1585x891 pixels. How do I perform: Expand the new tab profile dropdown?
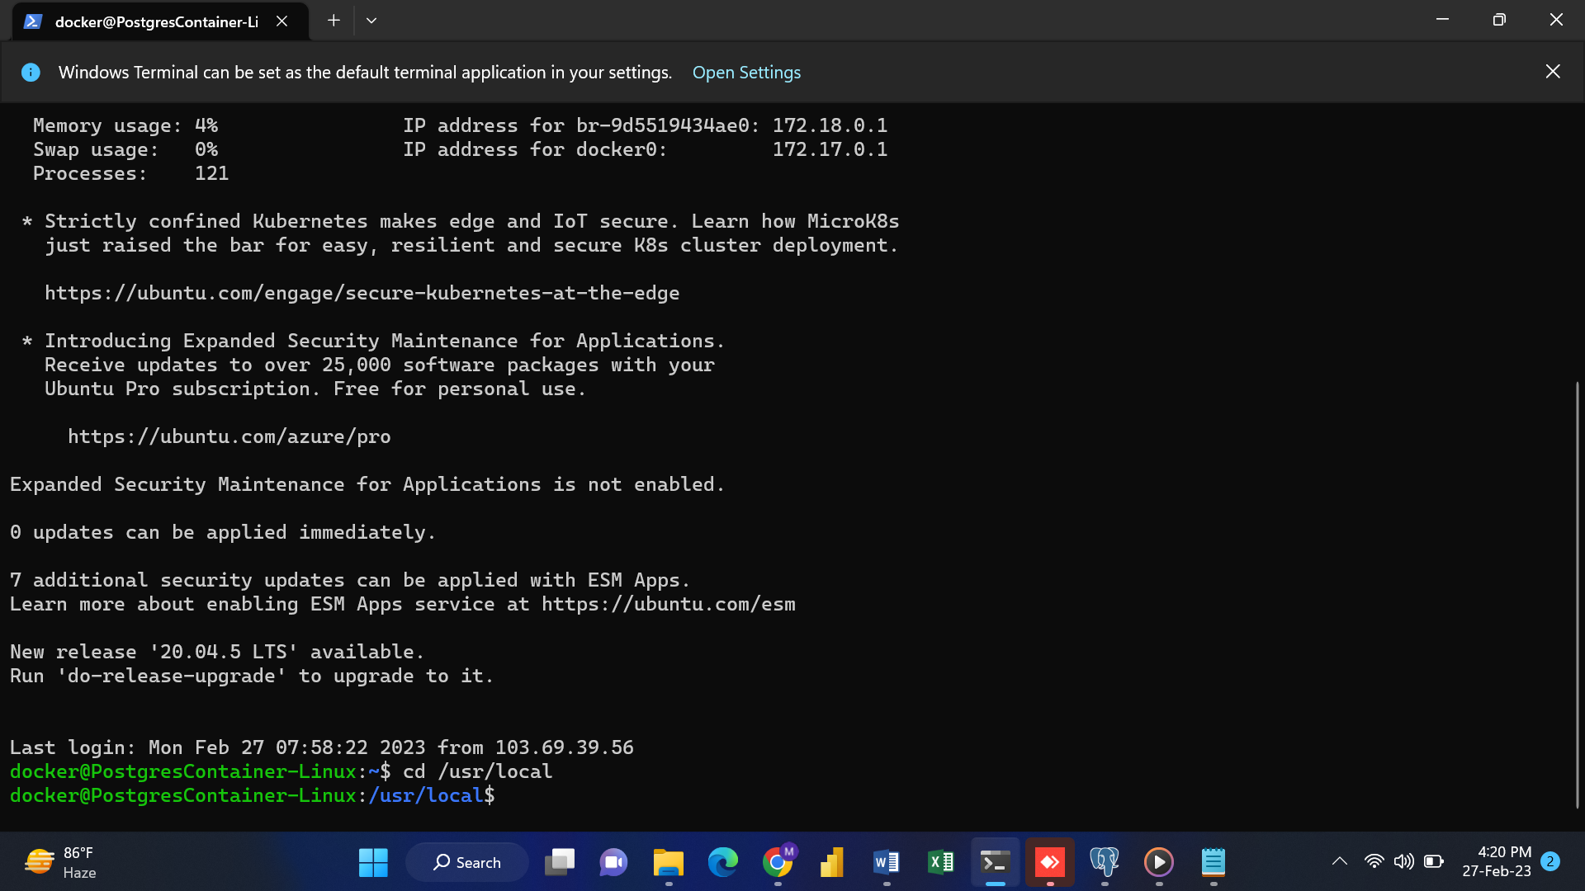[x=371, y=21]
